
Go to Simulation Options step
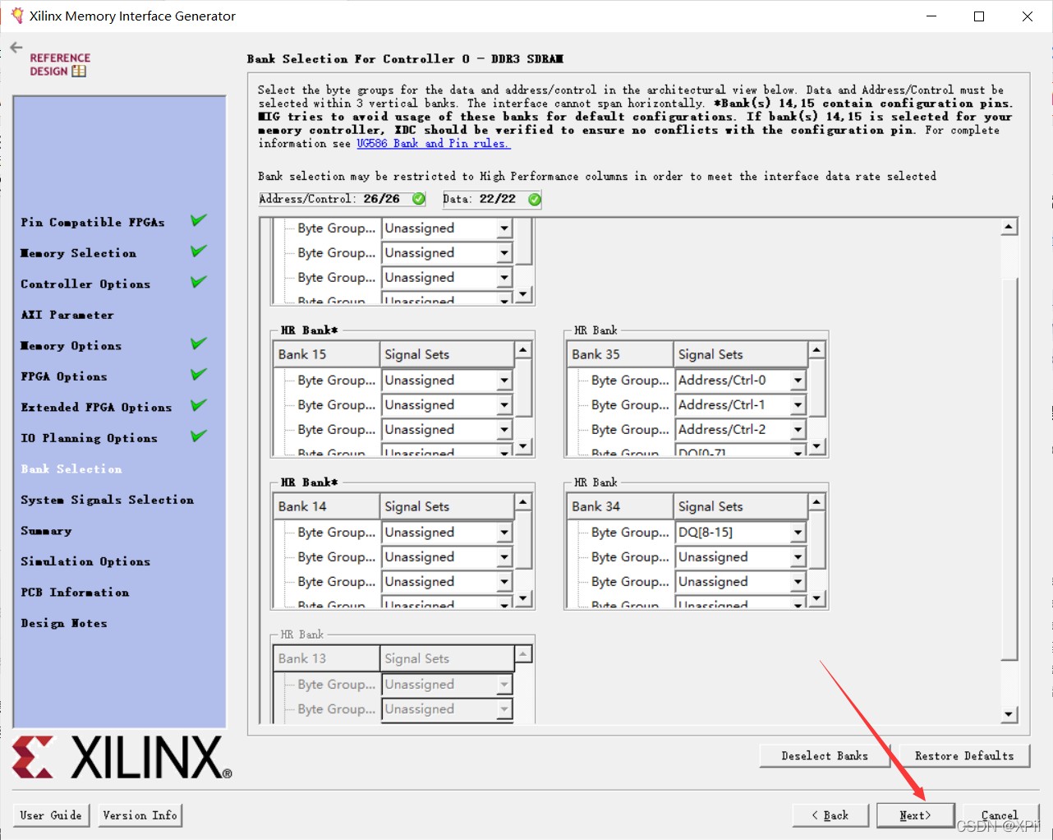85,561
